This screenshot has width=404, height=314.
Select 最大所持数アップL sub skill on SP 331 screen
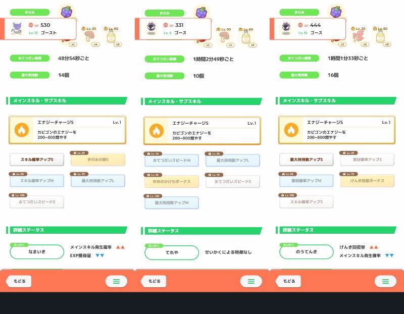tap(233, 160)
